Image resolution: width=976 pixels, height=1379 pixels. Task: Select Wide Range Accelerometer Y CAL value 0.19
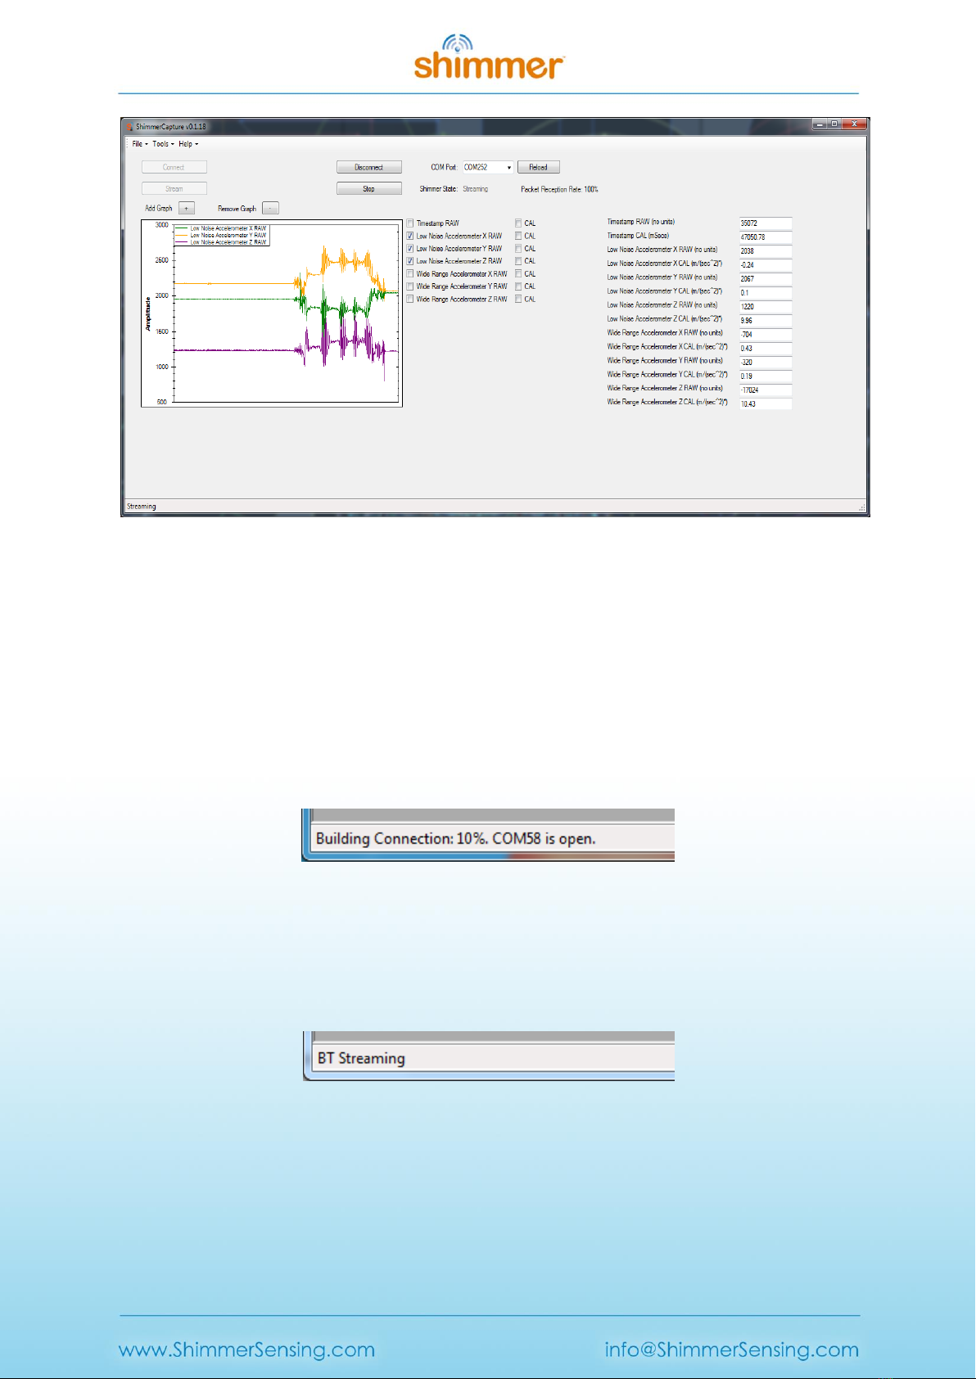[x=766, y=376]
